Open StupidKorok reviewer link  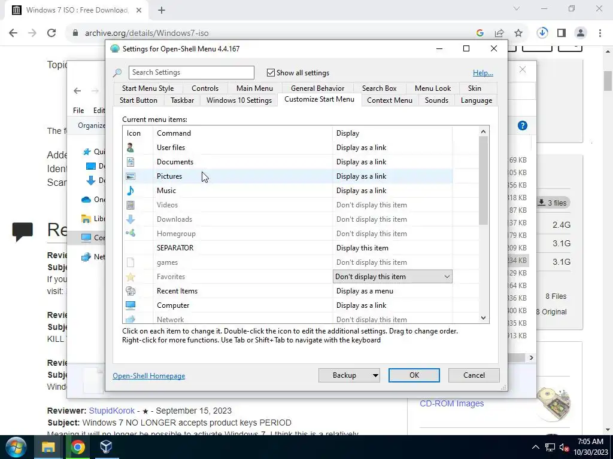point(112,411)
